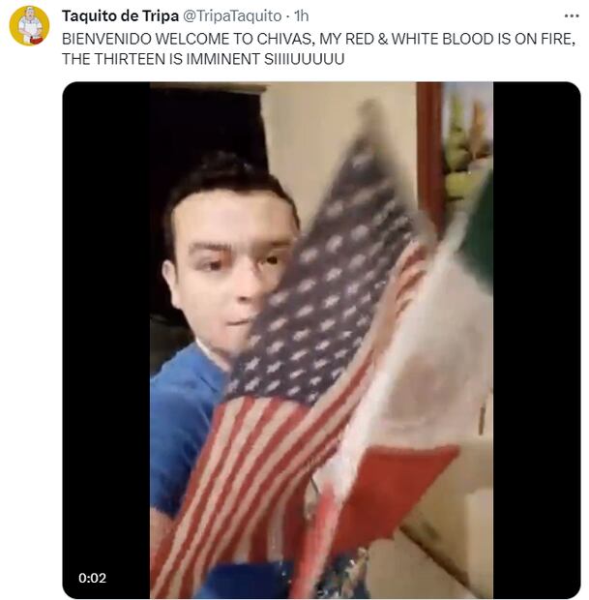Click the 0:02 video duration badge
589x600 pixels.
pyautogui.click(x=92, y=578)
